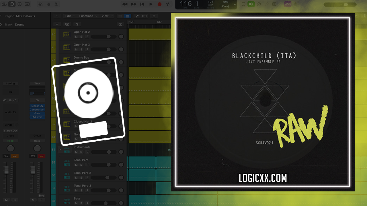Screen dimensions: 367x206
Task: Click the red Record button
Action: [x=159, y=4]
